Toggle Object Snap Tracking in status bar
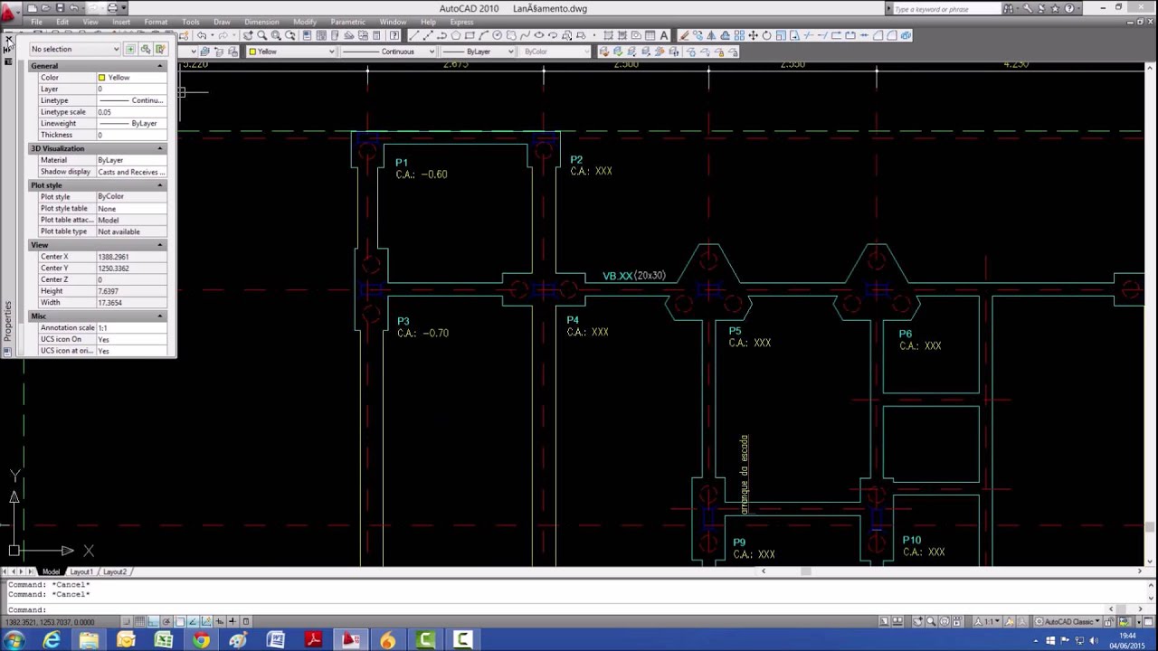 pyautogui.click(x=193, y=622)
